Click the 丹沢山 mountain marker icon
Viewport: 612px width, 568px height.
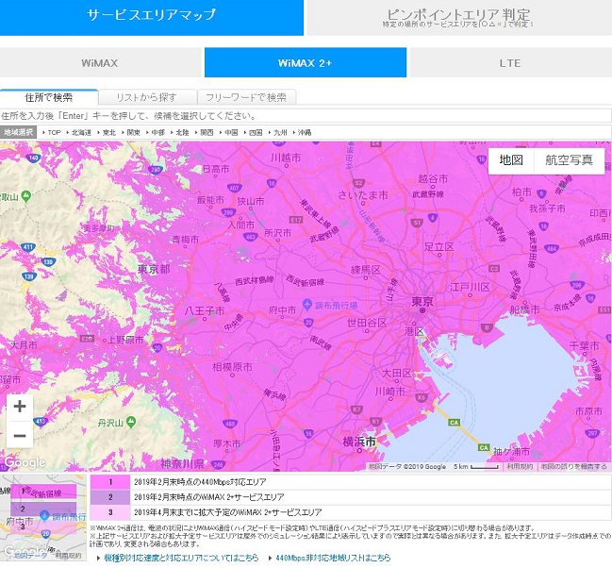(131, 422)
